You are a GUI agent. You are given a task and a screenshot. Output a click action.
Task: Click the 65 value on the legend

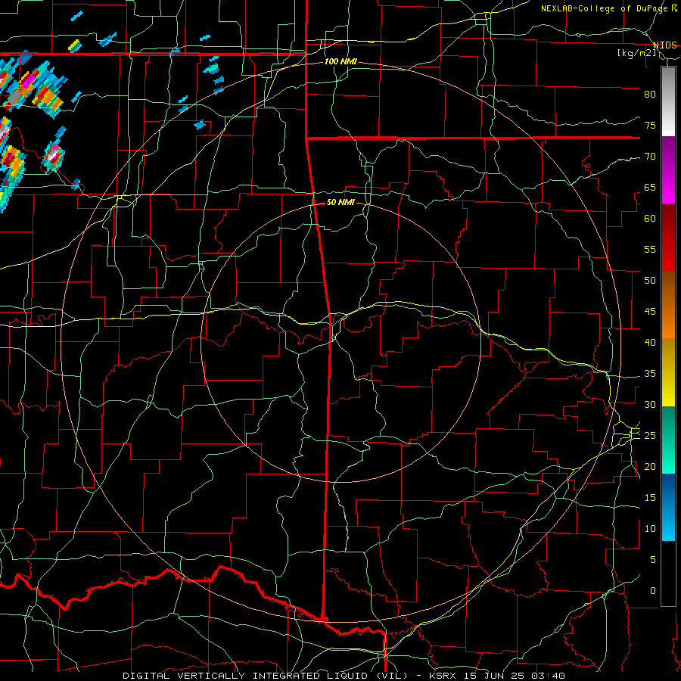[650, 187]
